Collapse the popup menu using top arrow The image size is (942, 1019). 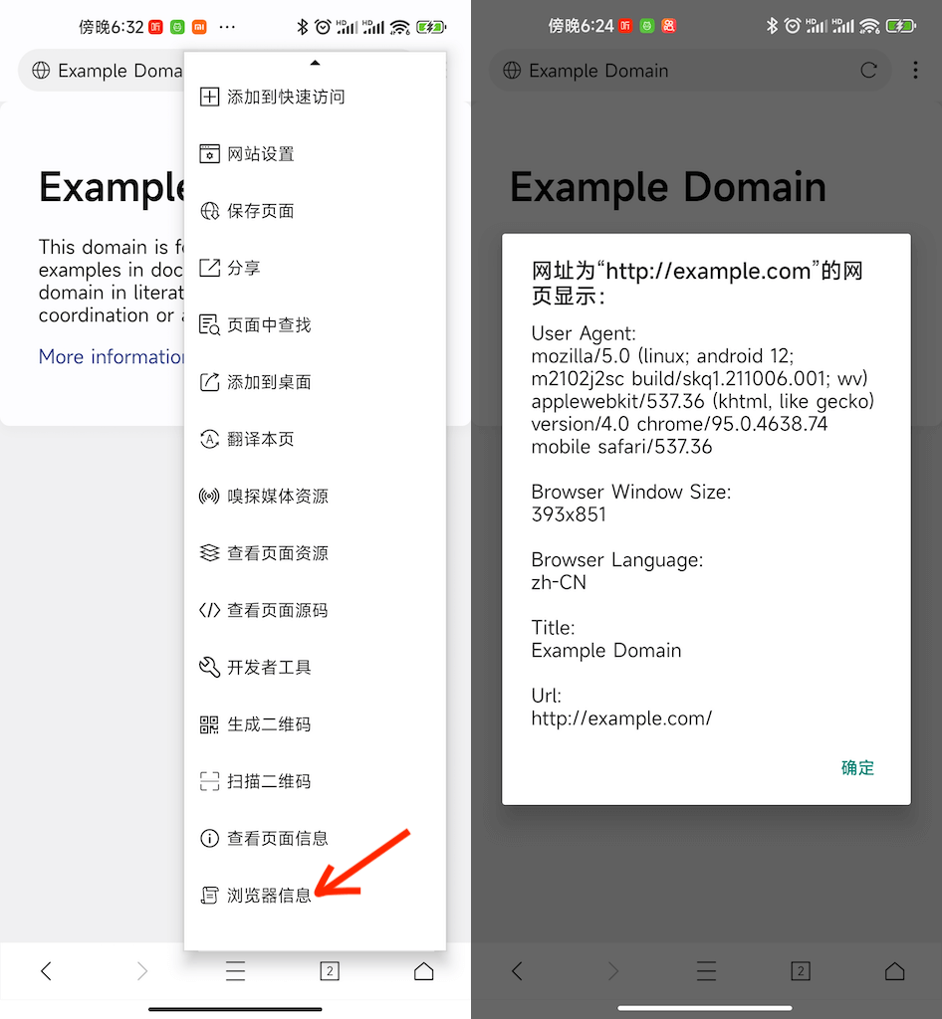pyautogui.click(x=315, y=63)
